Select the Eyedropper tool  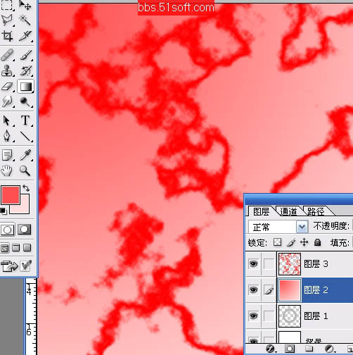pyautogui.click(x=25, y=155)
